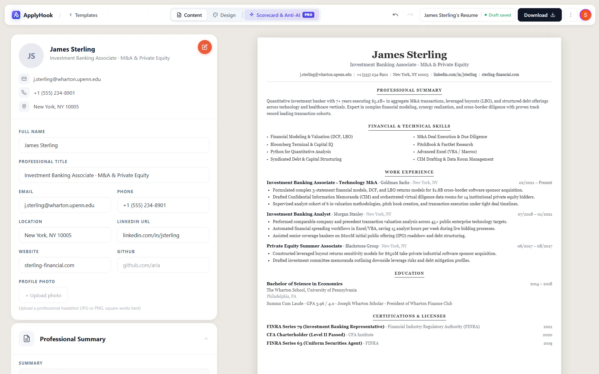Click the Draft saved status

point(497,15)
